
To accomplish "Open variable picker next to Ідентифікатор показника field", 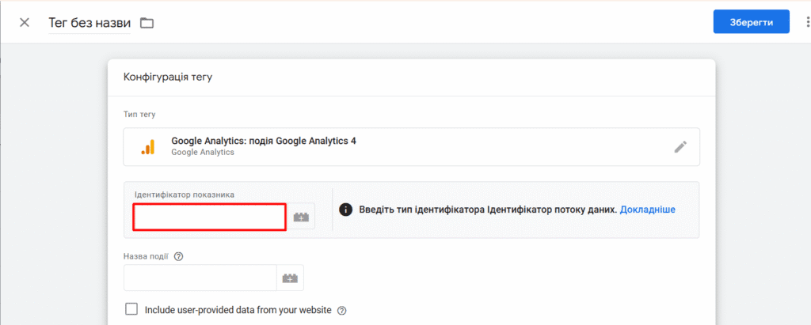I will (x=300, y=217).
